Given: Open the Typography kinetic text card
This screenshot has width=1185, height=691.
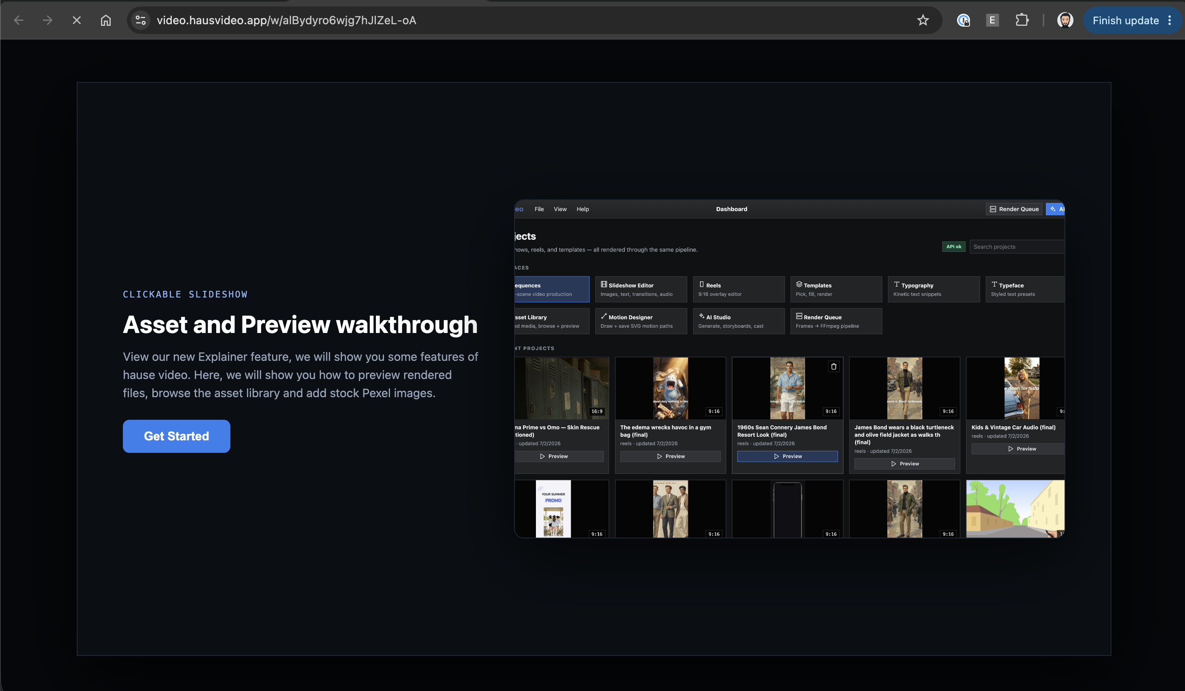Looking at the screenshot, I should point(934,289).
